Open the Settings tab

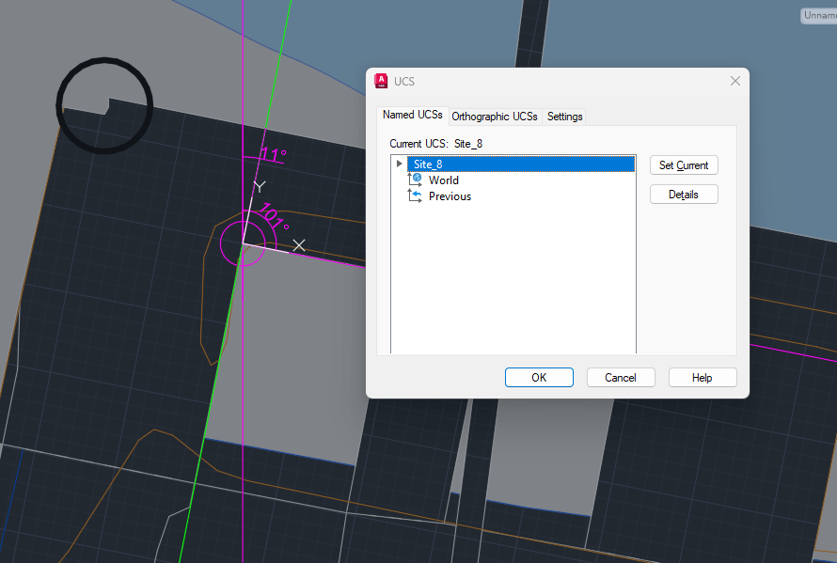pyautogui.click(x=565, y=117)
